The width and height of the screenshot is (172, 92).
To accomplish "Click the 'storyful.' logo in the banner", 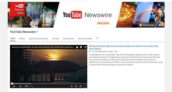I will 103,23.
